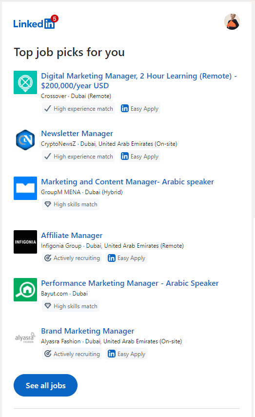Click CryptoNewsZ · Dubai, United Arab Emirates (On-site) text
This screenshot has width=255, height=417.
pos(109,144)
